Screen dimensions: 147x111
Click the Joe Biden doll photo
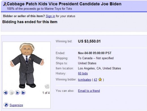coord(27,66)
